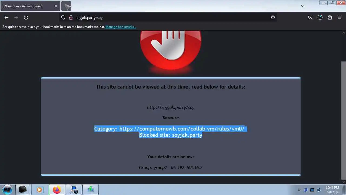Launch Windows Media Player from taskbar
Viewport: 346px width, 195px height.
39,190
